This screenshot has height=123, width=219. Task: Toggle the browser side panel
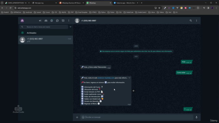coord(208,8)
